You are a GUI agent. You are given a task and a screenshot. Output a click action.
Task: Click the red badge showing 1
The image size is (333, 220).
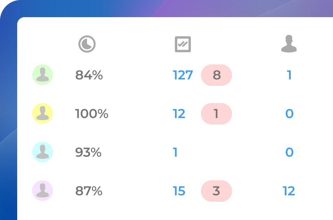pos(216,114)
